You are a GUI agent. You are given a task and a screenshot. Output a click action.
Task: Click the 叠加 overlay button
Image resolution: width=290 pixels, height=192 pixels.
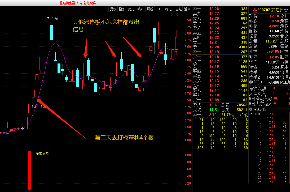coord(122,9)
